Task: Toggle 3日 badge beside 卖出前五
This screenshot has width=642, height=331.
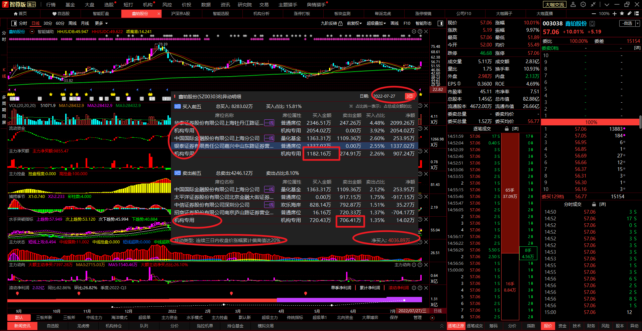Action: click(x=177, y=173)
